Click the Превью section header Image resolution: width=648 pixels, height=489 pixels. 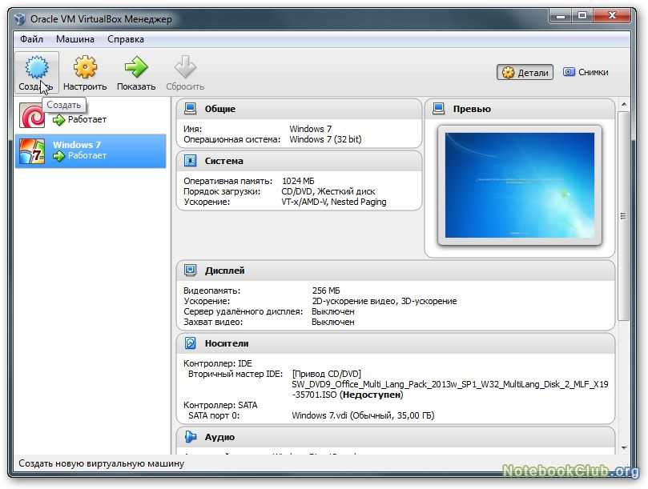(x=520, y=109)
